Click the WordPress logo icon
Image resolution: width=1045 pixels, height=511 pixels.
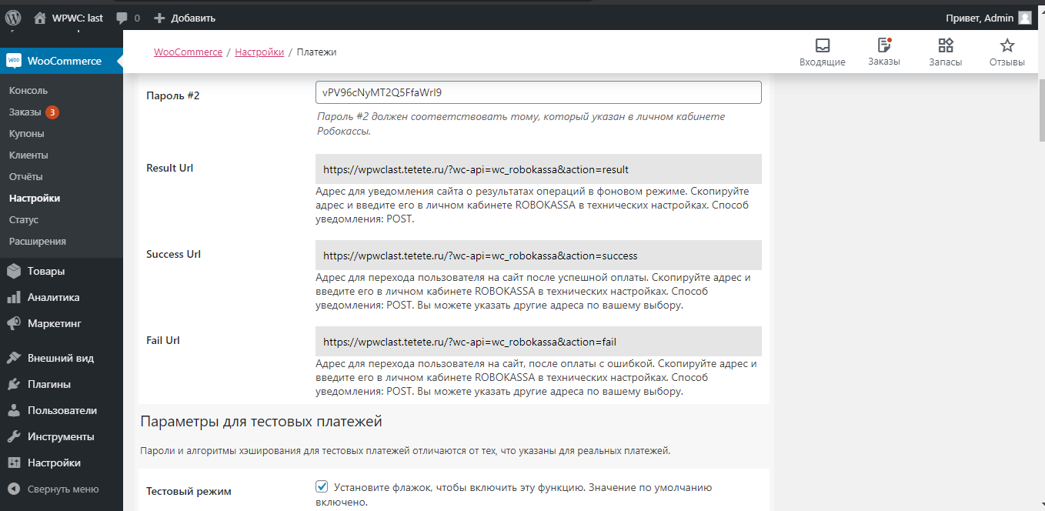click(x=13, y=18)
